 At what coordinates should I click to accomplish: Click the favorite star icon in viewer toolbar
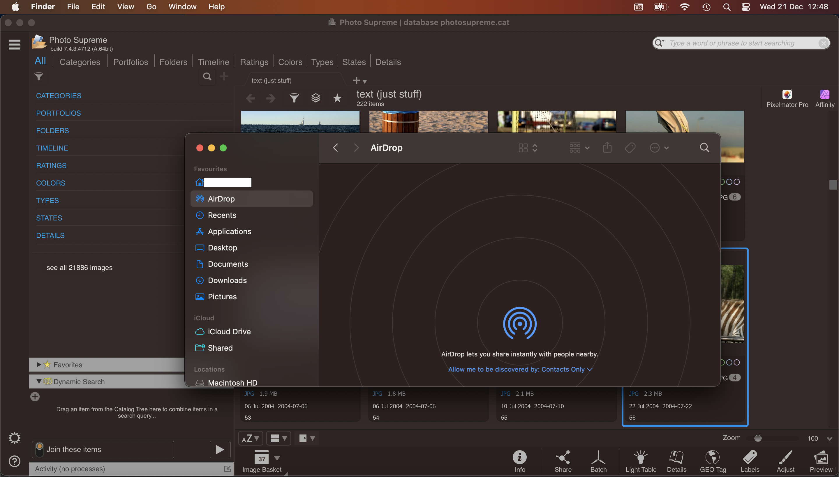coord(337,98)
